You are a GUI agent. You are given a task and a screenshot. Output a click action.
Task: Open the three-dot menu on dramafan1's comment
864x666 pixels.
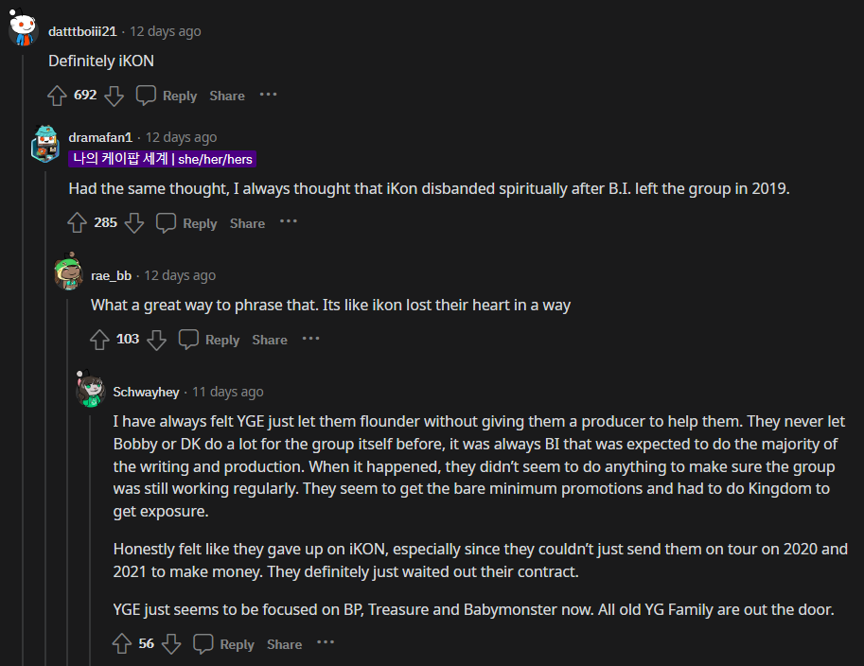(x=289, y=221)
